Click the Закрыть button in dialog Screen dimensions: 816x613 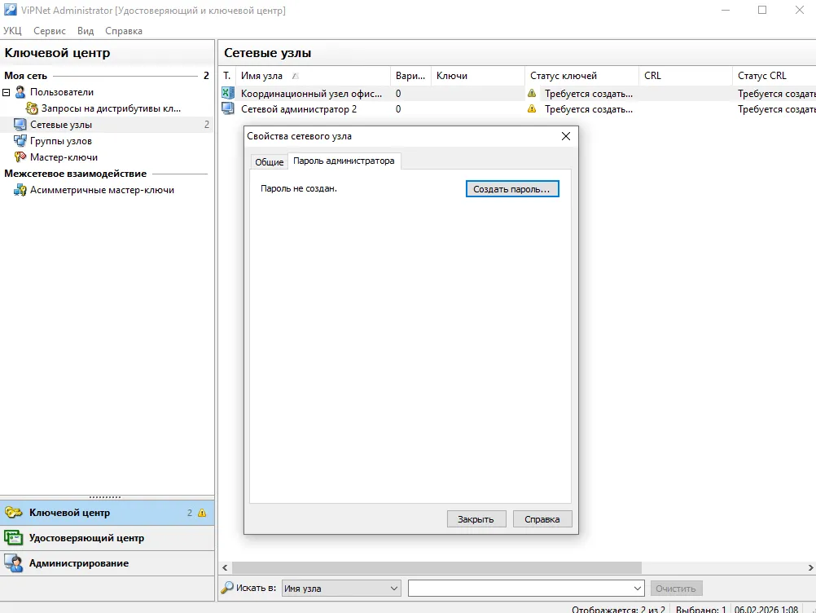click(476, 519)
